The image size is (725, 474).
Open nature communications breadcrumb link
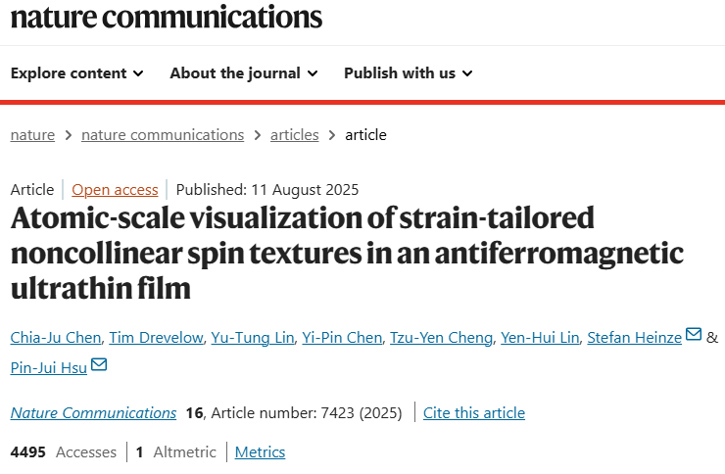click(163, 135)
